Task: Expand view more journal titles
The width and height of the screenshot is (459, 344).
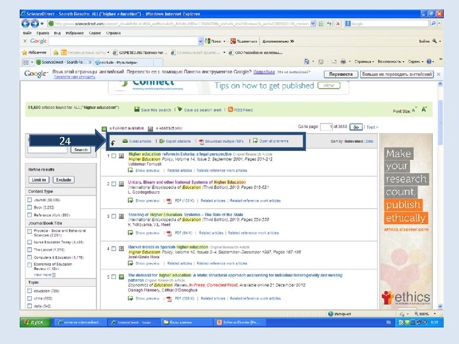Action: (45, 275)
